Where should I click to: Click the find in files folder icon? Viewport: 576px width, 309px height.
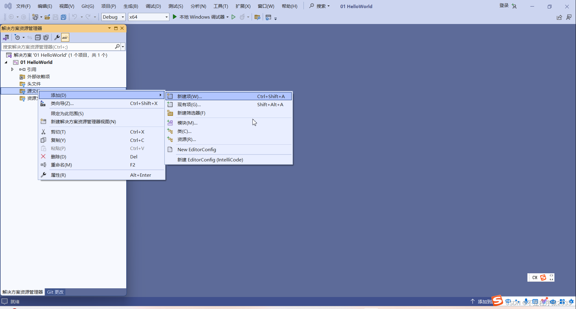click(x=257, y=17)
